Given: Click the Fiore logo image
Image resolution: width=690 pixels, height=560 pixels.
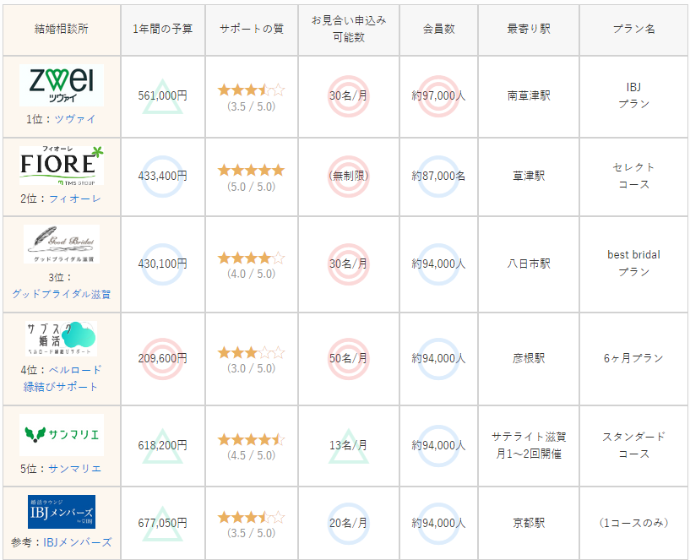Looking at the screenshot, I should pos(61,166).
